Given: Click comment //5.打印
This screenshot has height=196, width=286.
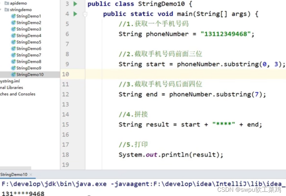Looking at the screenshot, I should click(133, 144).
